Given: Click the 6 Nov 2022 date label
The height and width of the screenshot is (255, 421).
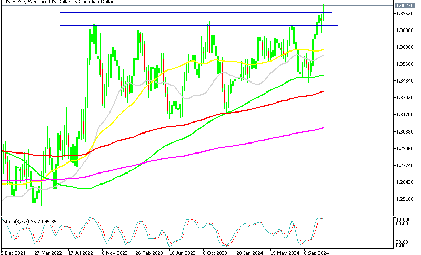Looking at the screenshot, I should [115, 252].
